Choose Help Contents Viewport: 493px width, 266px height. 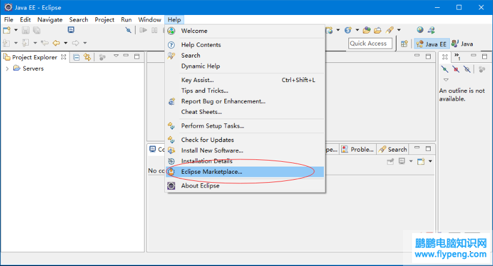click(x=245, y=44)
